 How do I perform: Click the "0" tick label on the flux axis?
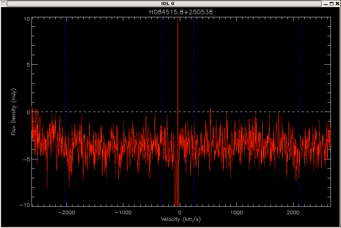point(28,112)
